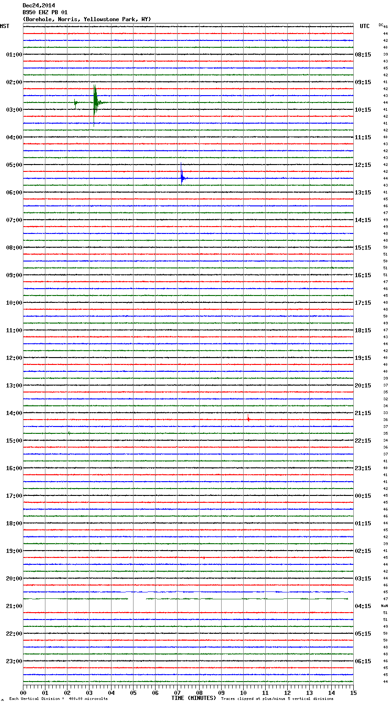Select the "09:00" MST time label
390x705 pixels.
pos(14,275)
